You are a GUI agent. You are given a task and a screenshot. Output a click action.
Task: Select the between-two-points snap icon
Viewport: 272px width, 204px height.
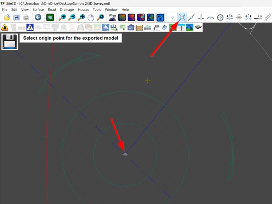(x=248, y=17)
